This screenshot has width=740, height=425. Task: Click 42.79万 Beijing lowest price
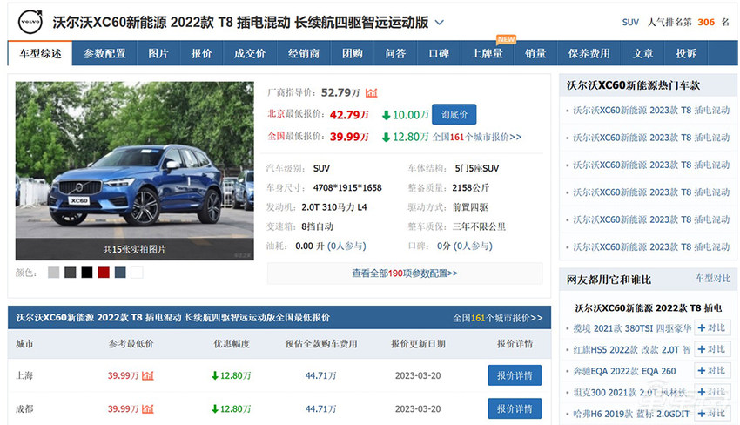point(349,115)
